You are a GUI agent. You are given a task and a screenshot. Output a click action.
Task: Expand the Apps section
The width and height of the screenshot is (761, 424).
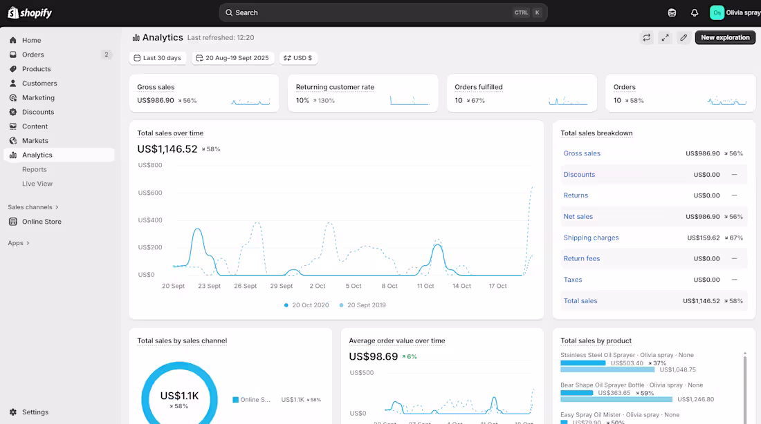pos(19,243)
